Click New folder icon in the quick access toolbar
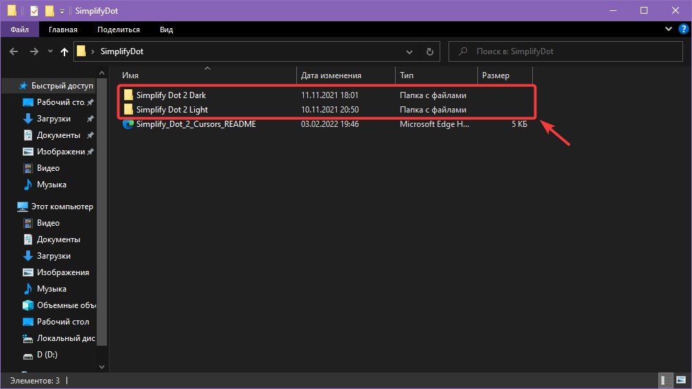Image resolution: width=692 pixels, height=389 pixels. point(49,10)
